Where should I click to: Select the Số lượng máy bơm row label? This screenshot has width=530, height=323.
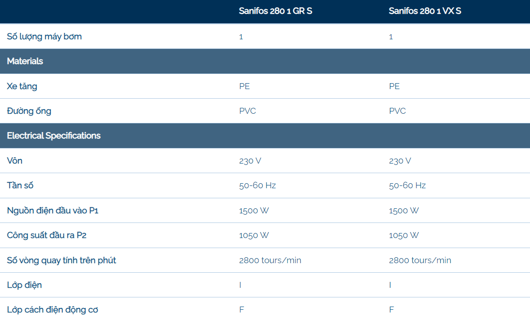(x=44, y=37)
